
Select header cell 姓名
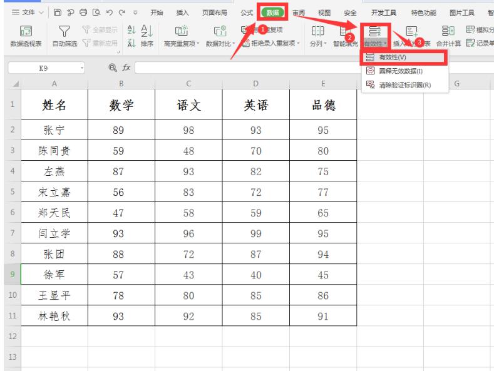click(54, 104)
